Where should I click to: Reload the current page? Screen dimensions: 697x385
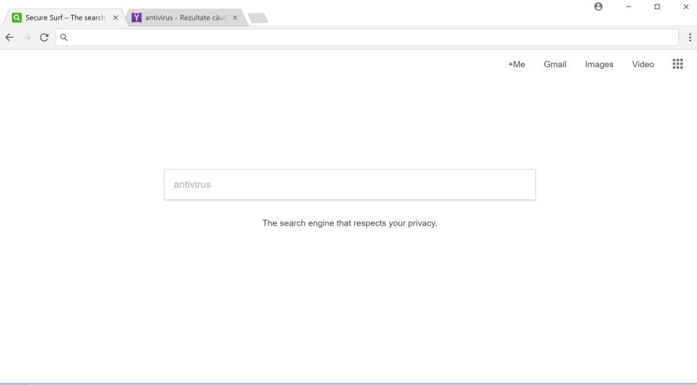(44, 38)
